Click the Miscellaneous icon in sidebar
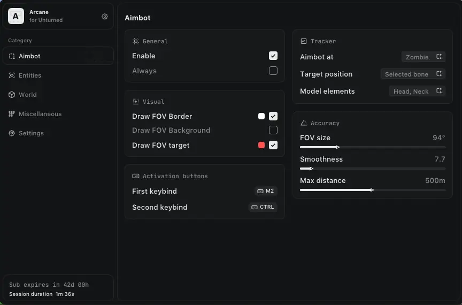Image resolution: width=462 pixels, height=305 pixels. pyautogui.click(x=12, y=114)
